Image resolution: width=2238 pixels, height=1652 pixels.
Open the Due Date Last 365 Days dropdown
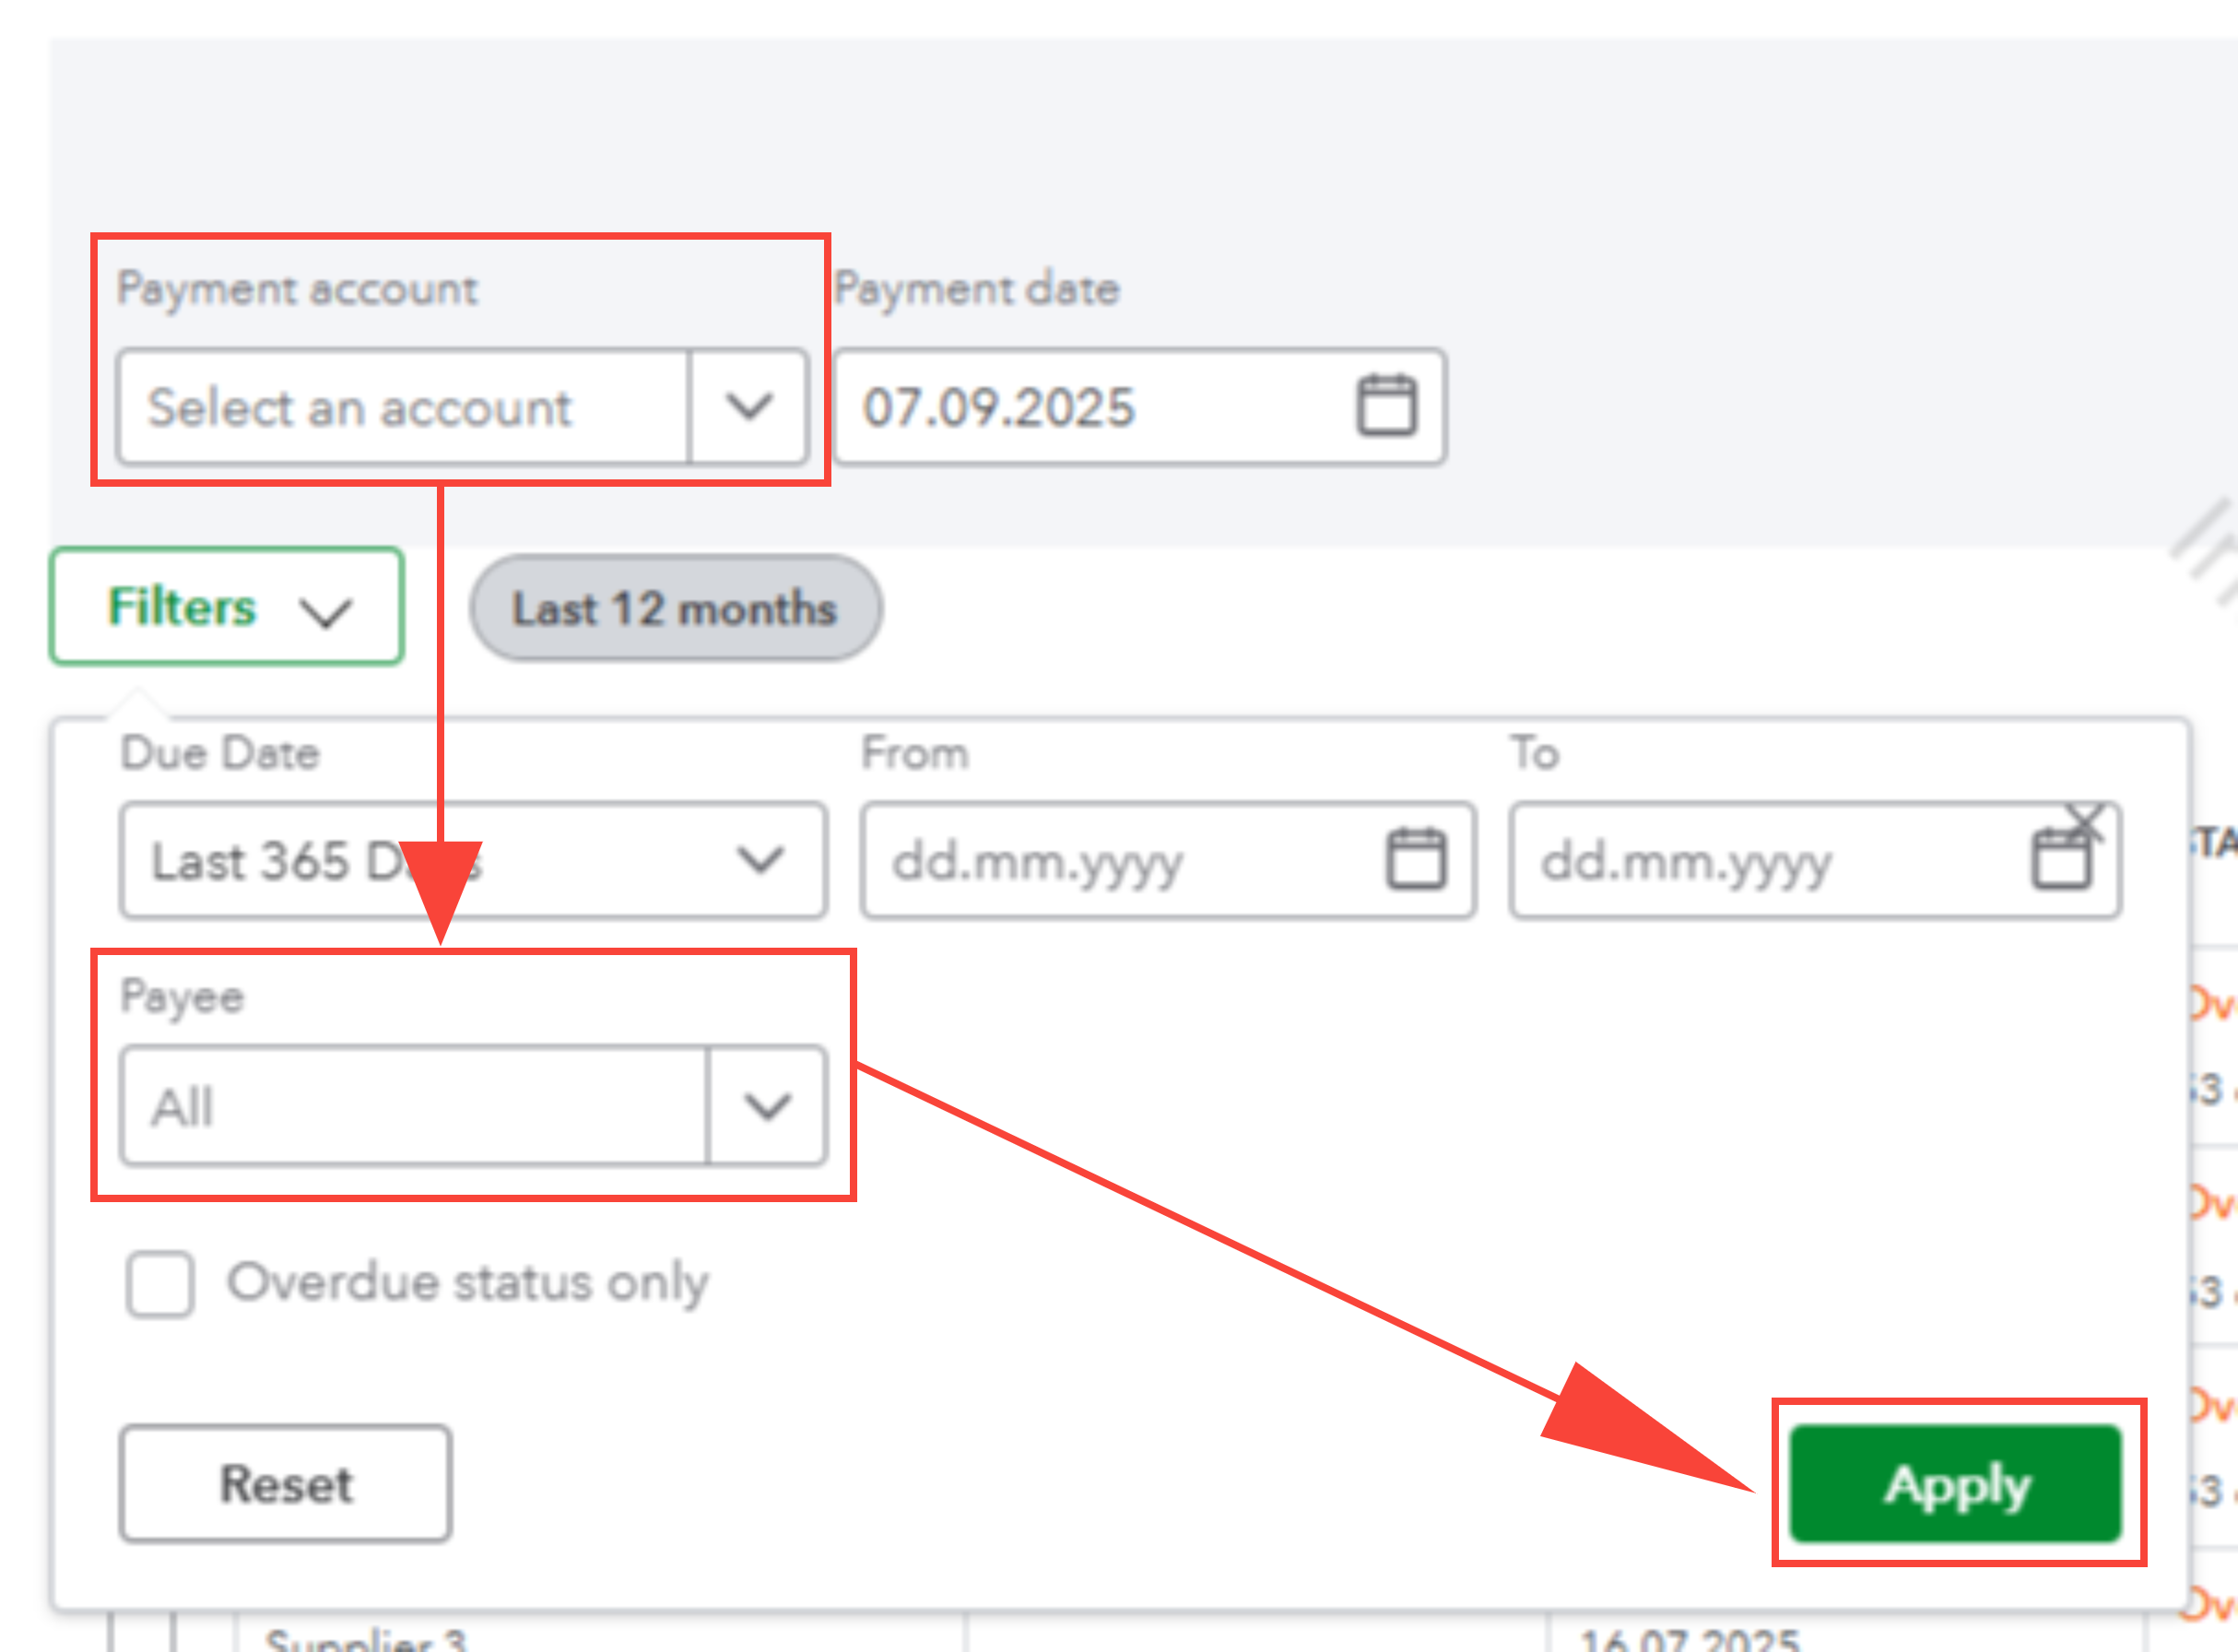tap(473, 860)
